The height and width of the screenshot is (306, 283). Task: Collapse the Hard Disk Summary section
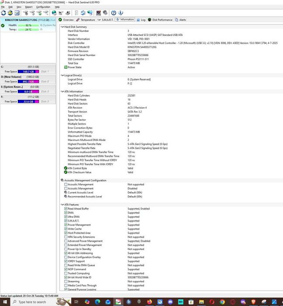(x=62, y=27)
